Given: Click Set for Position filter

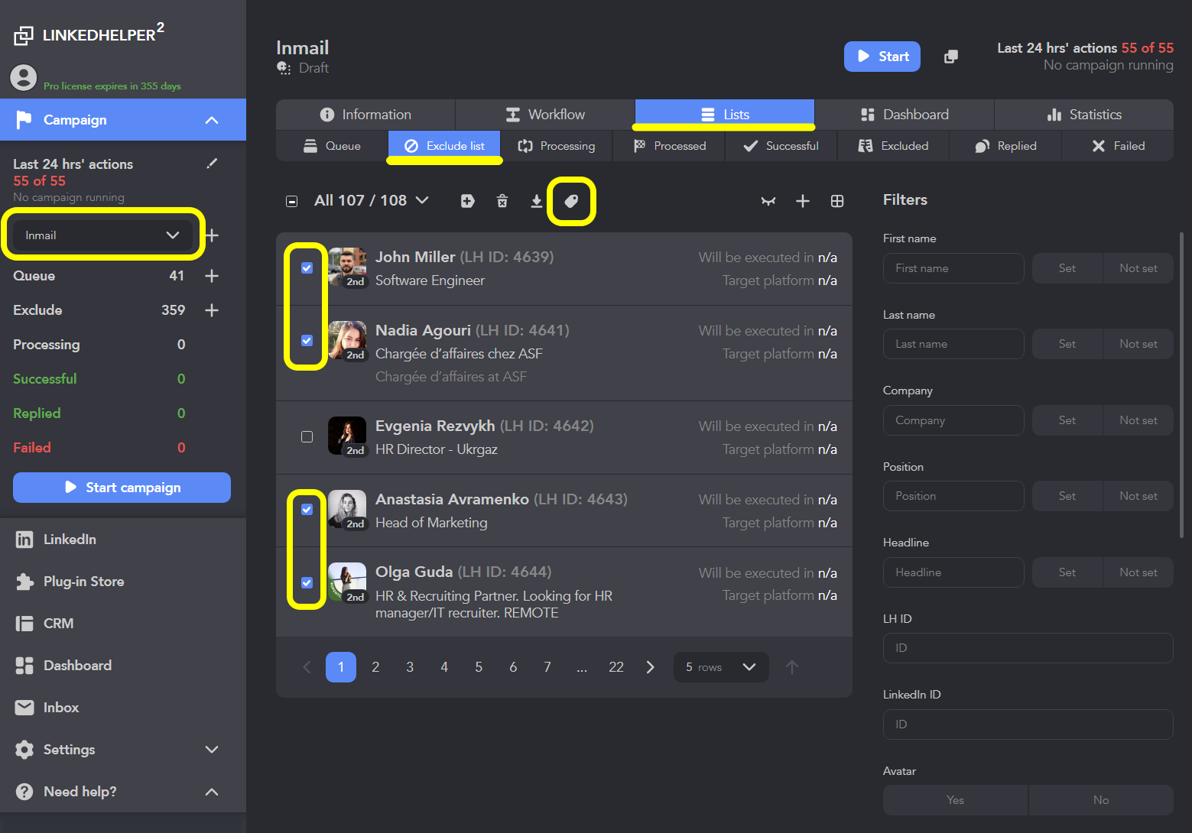Looking at the screenshot, I should coord(1067,496).
